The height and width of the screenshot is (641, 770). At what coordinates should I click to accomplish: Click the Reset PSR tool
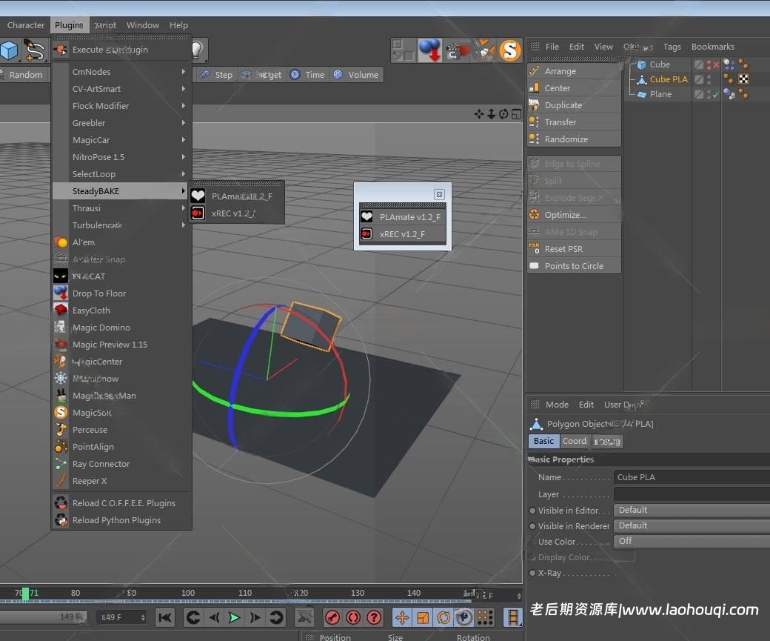(563, 249)
